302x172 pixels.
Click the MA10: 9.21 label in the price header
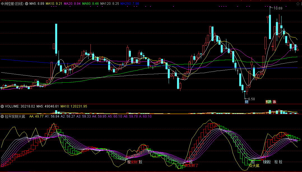pyautogui.click(x=54, y=4)
